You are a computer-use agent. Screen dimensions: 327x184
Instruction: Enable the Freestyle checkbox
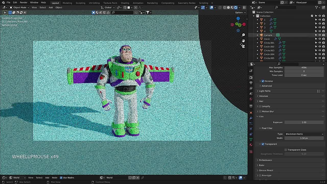pos(260,176)
